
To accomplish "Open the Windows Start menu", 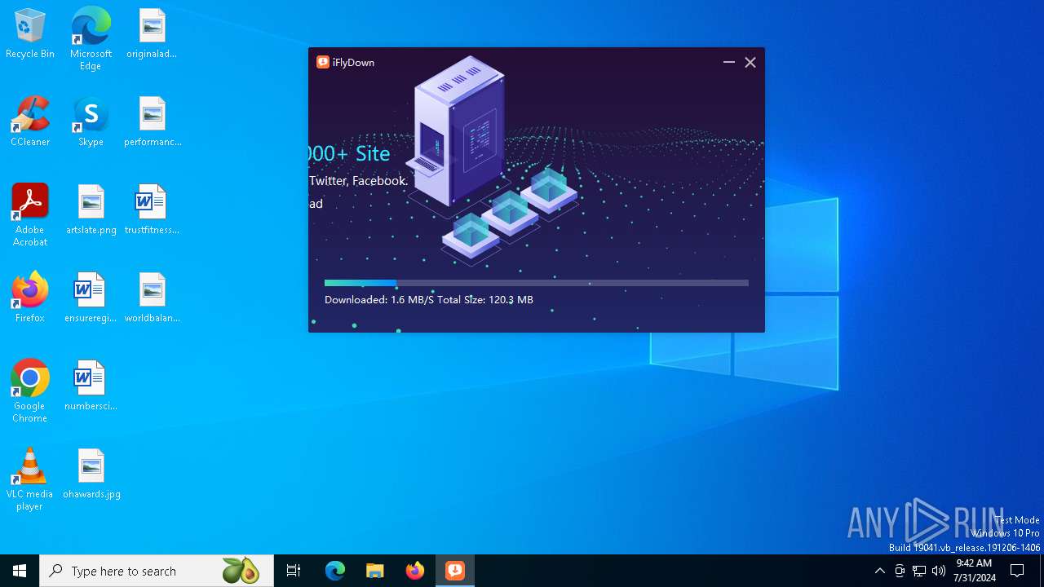I will click(x=20, y=571).
